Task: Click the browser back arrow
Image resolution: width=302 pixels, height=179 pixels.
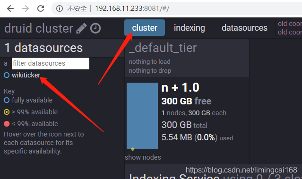Action: click(10, 9)
